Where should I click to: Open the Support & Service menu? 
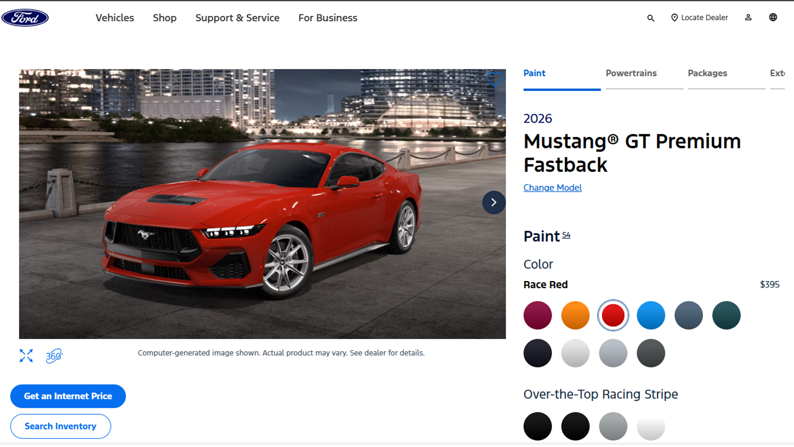tap(237, 18)
